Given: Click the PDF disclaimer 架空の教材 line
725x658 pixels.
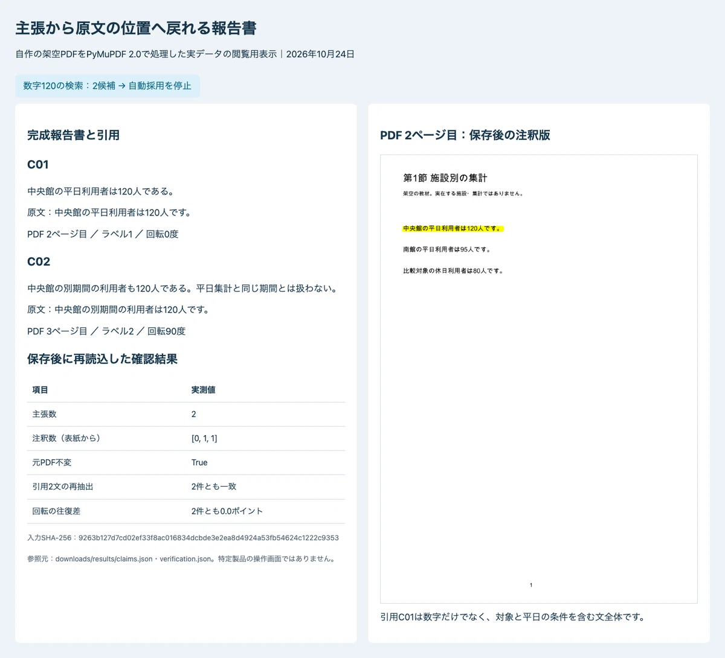Looking at the screenshot, I should [x=463, y=194].
